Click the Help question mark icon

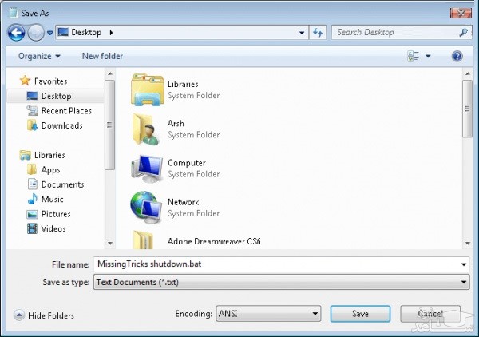pyautogui.click(x=457, y=56)
